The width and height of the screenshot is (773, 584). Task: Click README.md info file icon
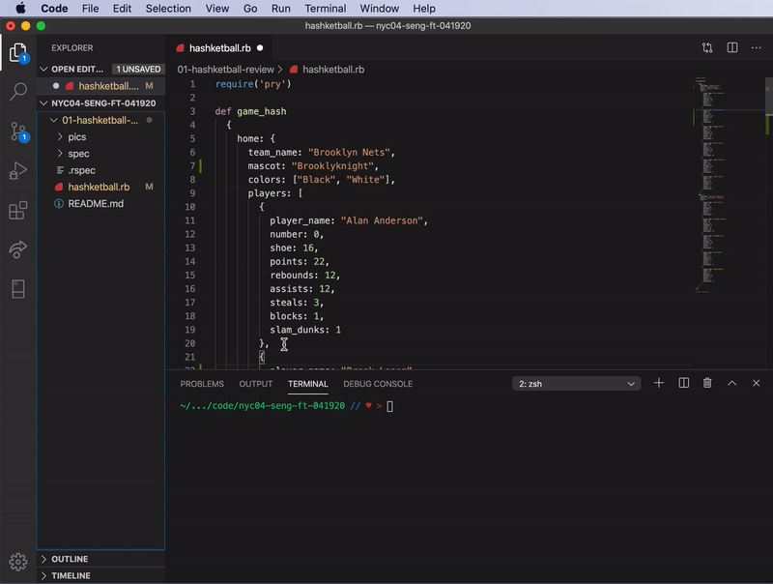coord(59,204)
